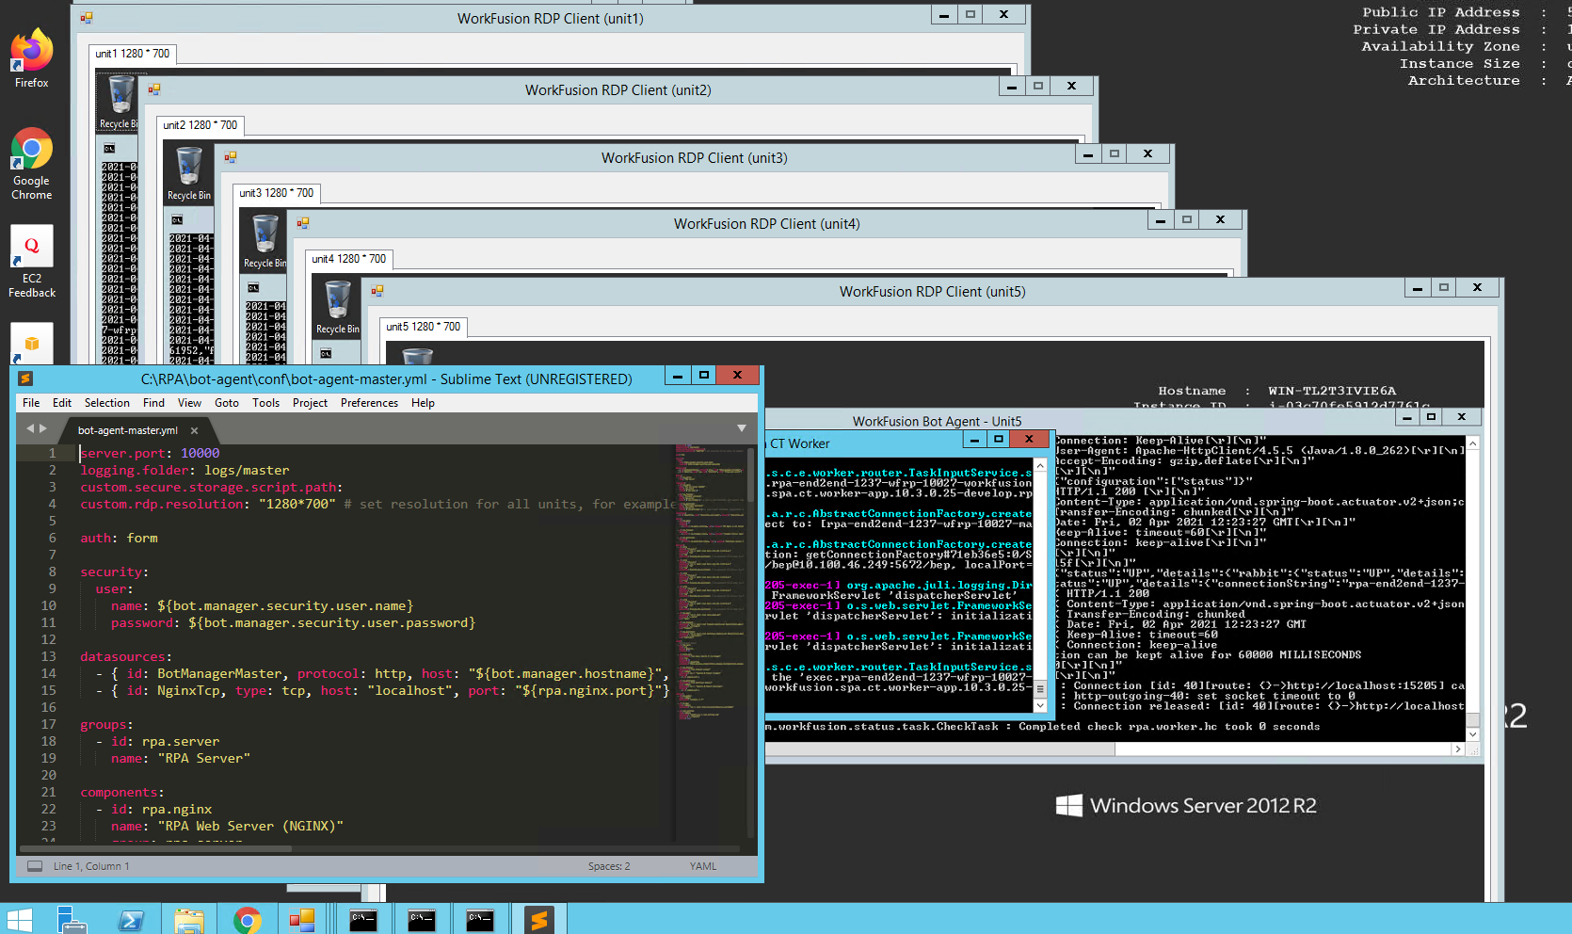Screen dimensions: 1572x934
Task: Open the Selection menu
Action: pyautogui.click(x=107, y=403)
